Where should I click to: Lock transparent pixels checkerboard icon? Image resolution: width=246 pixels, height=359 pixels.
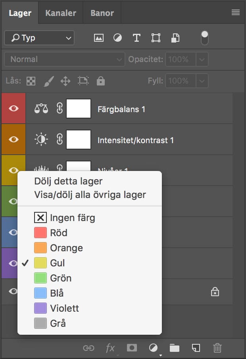click(x=31, y=81)
